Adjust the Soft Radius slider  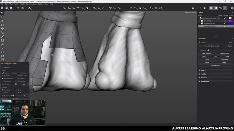[16, 84]
